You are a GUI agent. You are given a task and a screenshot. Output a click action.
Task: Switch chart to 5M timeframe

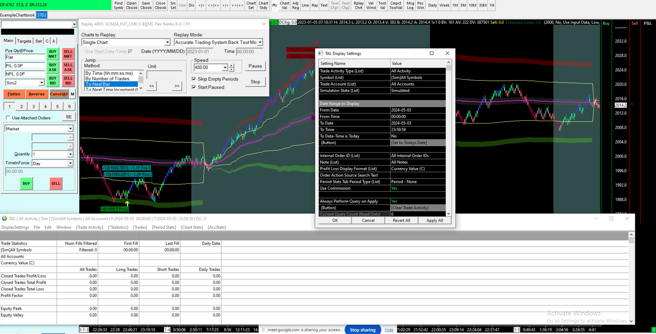pos(463,5)
